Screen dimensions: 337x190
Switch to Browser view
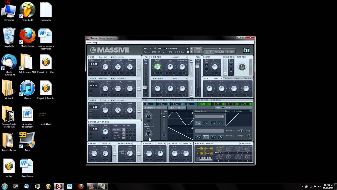pyautogui.click(x=230, y=52)
